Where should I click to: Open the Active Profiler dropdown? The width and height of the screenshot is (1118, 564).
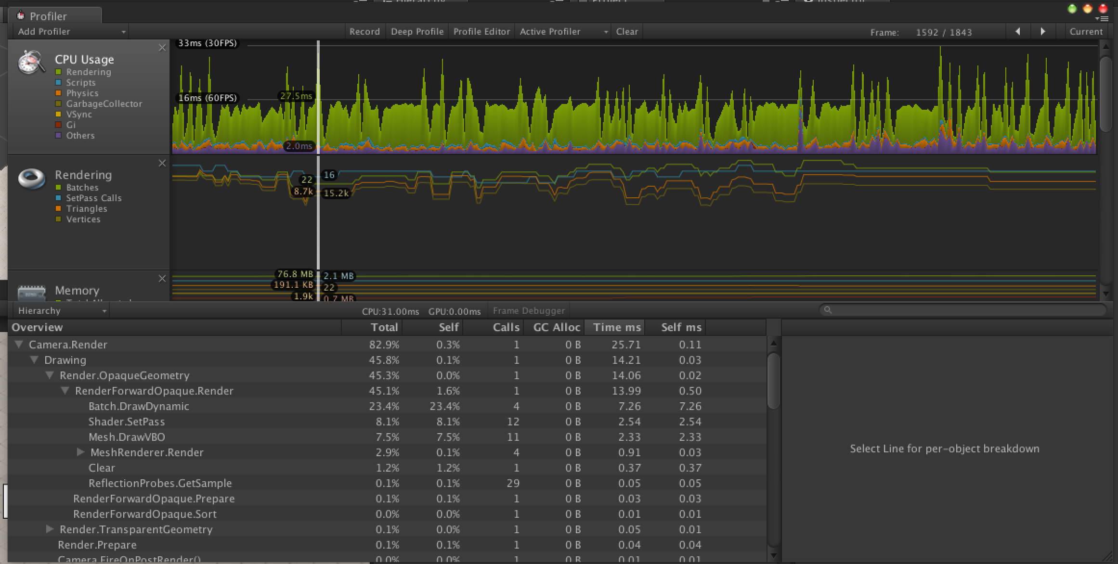(x=563, y=31)
